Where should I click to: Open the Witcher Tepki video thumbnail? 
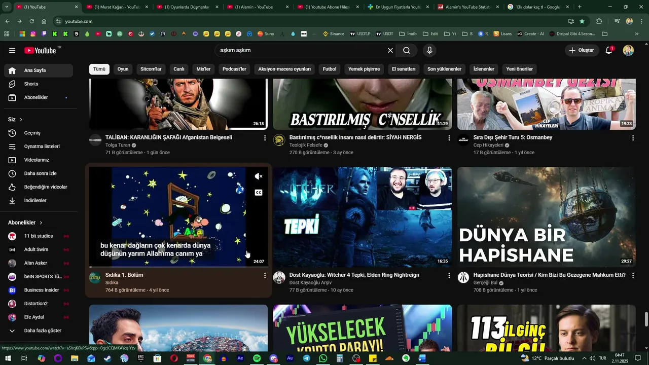363,217
